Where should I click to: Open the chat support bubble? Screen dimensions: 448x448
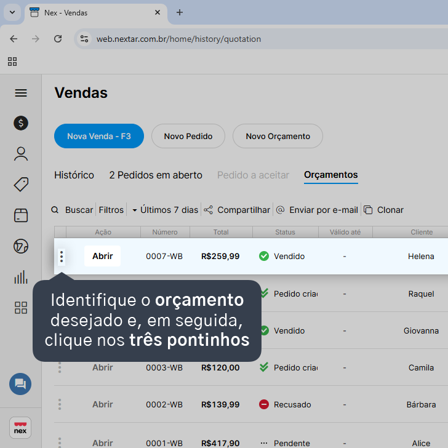pyautogui.click(x=20, y=384)
